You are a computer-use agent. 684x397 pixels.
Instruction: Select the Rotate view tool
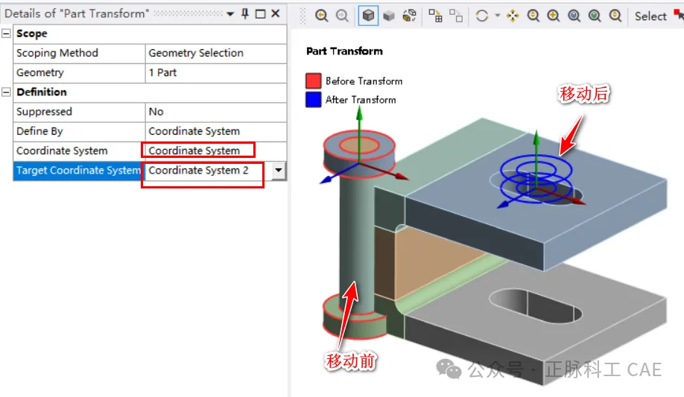click(482, 16)
